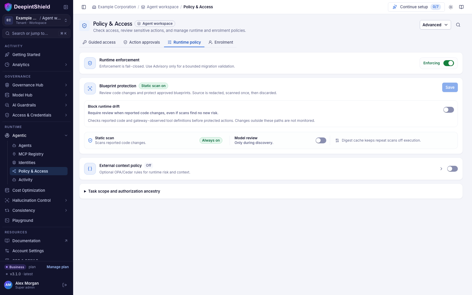
Task: Click the Always on badge
Action: (x=211, y=140)
